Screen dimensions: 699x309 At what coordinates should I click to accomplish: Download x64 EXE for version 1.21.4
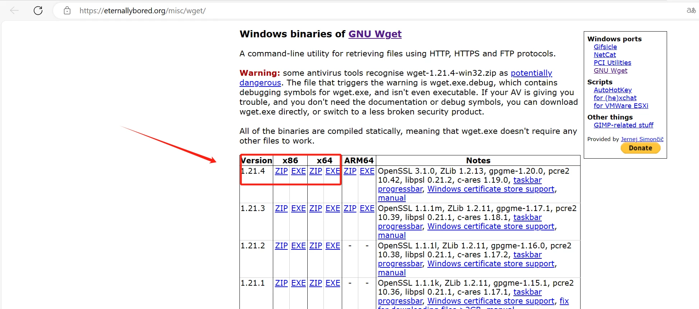coord(332,171)
